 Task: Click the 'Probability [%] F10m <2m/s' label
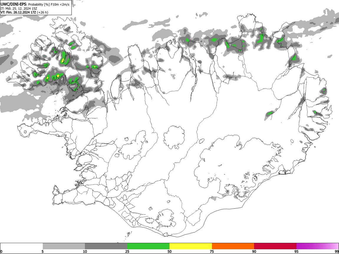coord(49,4)
